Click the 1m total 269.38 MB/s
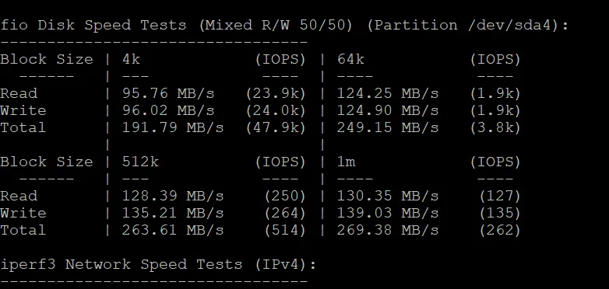The width and height of the screenshot is (609, 289). pyautogui.click(x=388, y=230)
